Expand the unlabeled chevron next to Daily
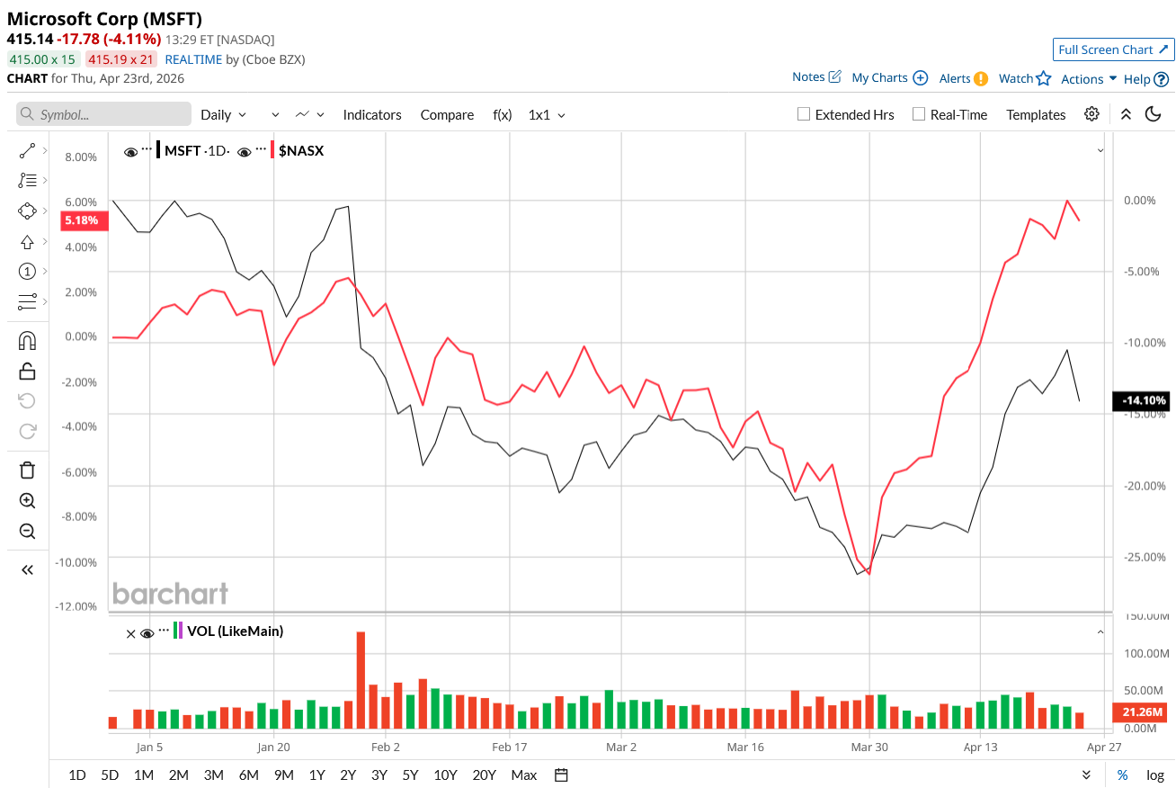1176x788 pixels. point(275,114)
